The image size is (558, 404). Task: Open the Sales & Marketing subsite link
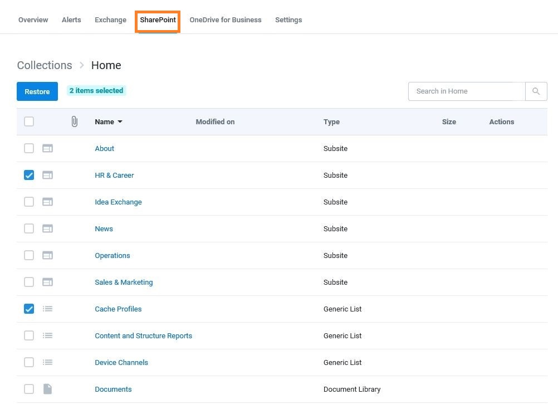pyautogui.click(x=124, y=283)
